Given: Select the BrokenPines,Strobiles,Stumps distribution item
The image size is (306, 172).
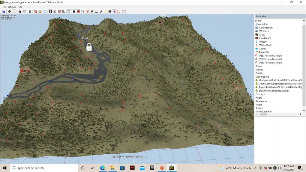Looking at the screenshot, I should (x=274, y=91).
